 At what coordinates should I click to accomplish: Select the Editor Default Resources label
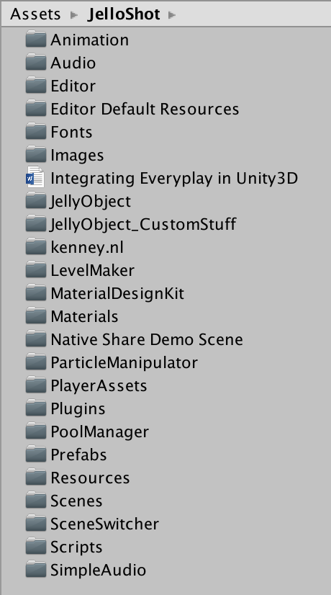click(x=145, y=109)
